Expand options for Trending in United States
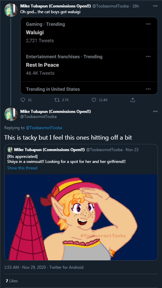The width and height of the screenshot is (162, 288). click(x=148, y=89)
